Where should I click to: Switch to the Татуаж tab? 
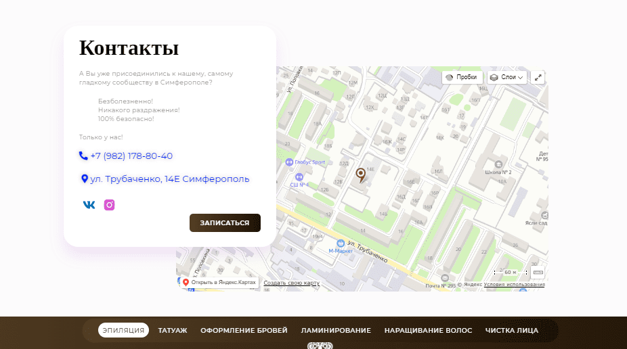point(173,330)
